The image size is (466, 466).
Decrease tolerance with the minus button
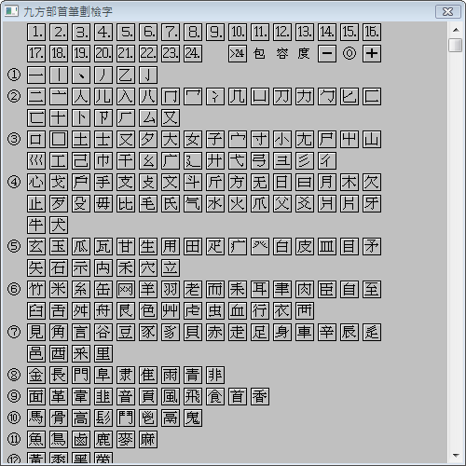click(x=327, y=53)
